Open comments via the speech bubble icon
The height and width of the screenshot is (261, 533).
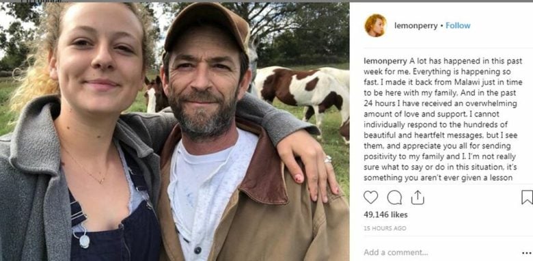pos(394,197)
